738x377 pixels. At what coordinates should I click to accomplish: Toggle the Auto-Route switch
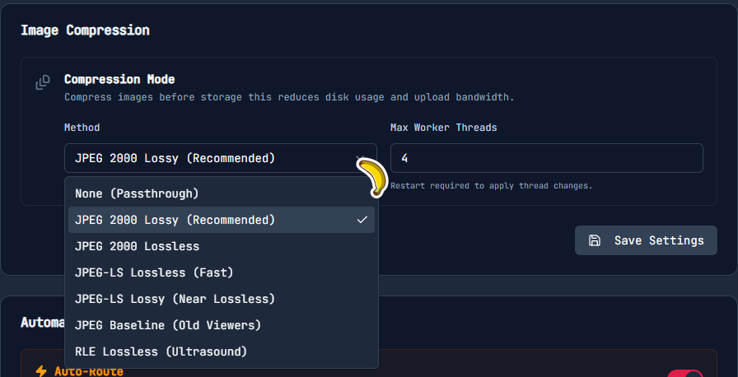coord(684,373)
